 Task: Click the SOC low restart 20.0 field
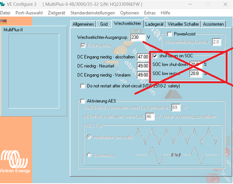pos(196,74)
